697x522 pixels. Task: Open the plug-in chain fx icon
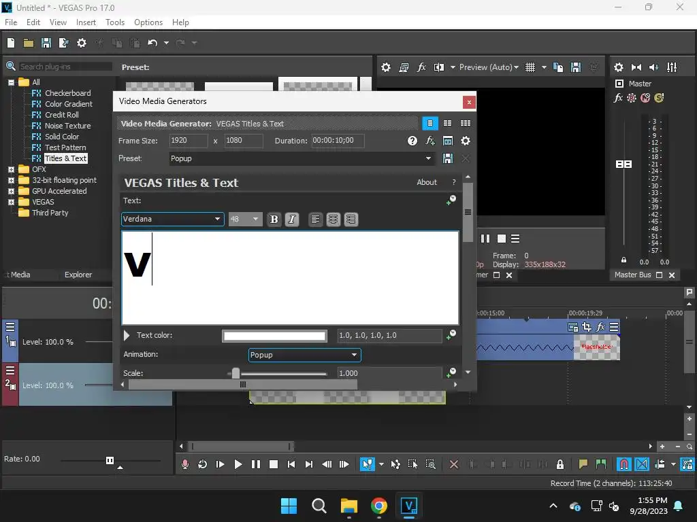pyautogui.click(x=430, y=141)
